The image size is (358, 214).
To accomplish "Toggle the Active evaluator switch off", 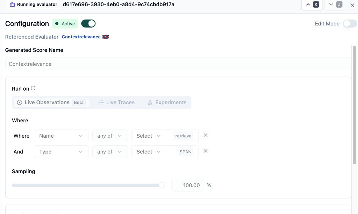I will (88, 24).
